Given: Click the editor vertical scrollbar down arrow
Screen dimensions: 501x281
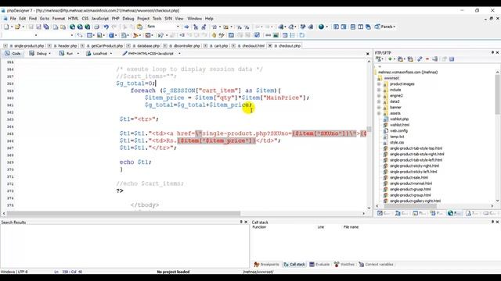Looking at the screenshot, I should [369, 208].
